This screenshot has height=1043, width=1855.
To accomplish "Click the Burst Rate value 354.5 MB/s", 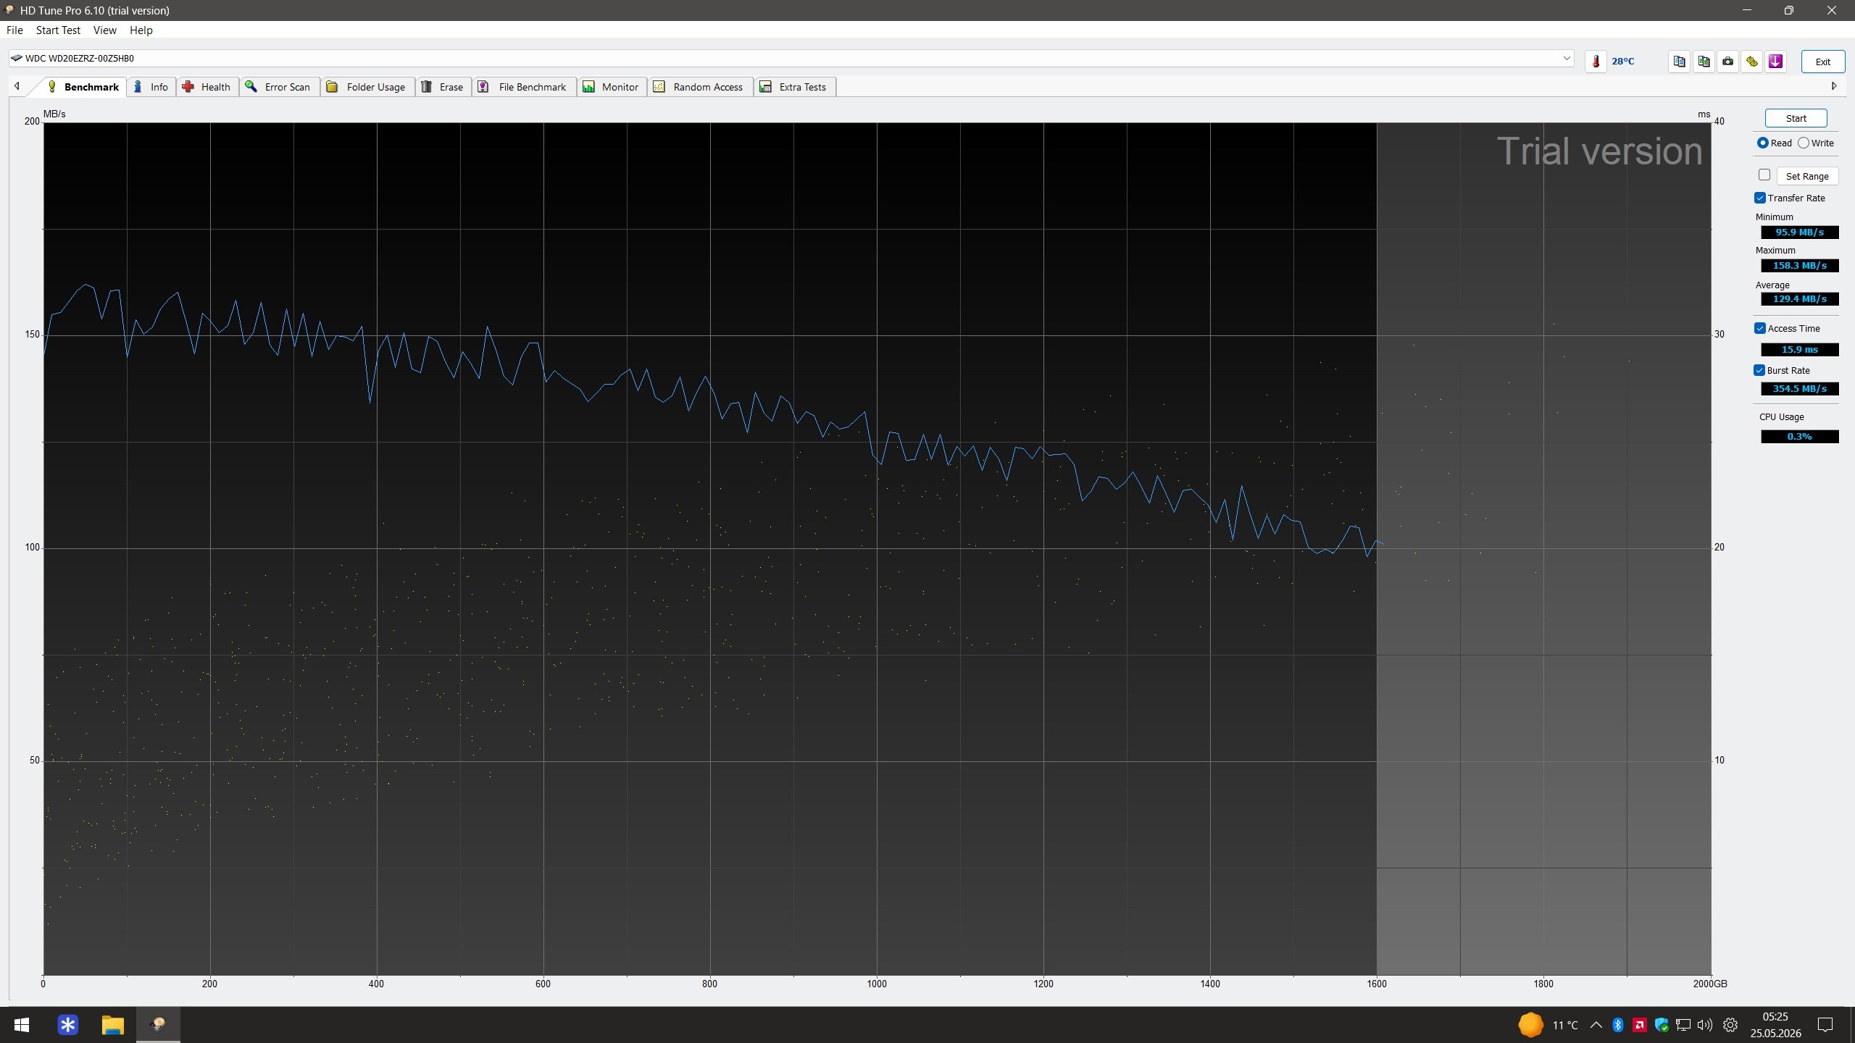I will click(x=1799, y=389).
